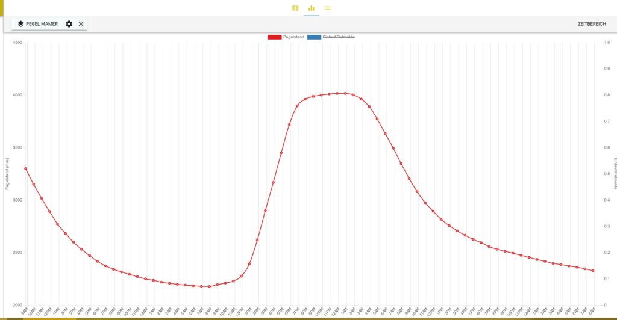Click the red Pegelstand legend swatch

(x=275, y=37)
